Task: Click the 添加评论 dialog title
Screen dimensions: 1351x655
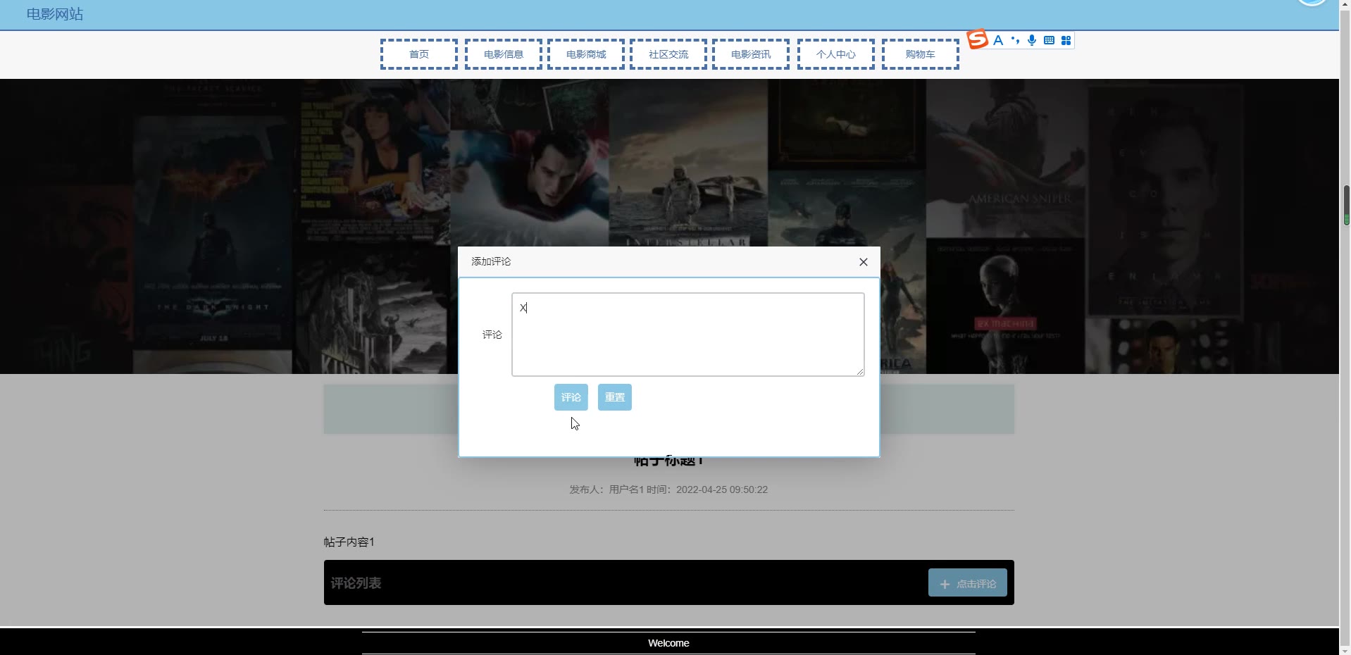Action: (491, 261)
